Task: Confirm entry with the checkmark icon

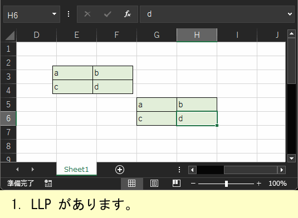Action: [x=108, y=14]
